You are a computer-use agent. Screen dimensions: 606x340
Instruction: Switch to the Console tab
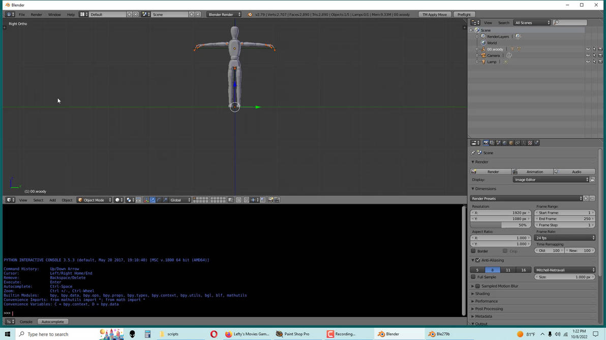point(26,321)
